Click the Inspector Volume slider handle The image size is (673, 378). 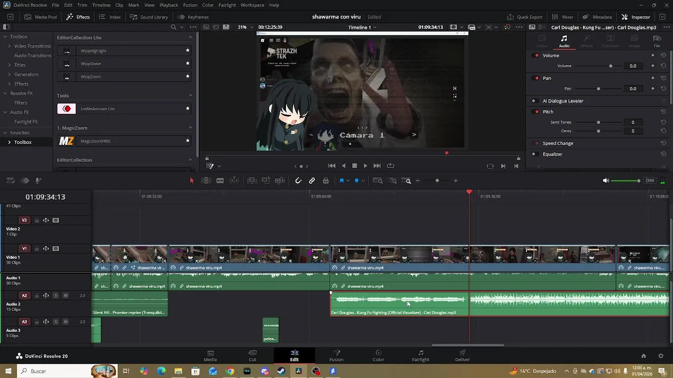(x=610, y=66)
